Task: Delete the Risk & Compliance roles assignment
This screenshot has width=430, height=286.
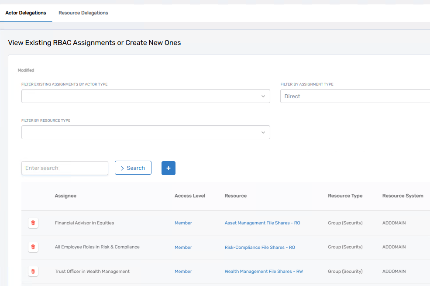Action: [33, 247]
